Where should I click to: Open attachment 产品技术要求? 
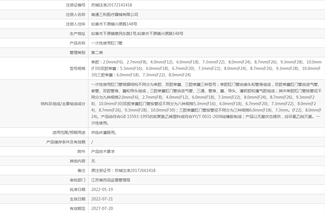[103, 152]
